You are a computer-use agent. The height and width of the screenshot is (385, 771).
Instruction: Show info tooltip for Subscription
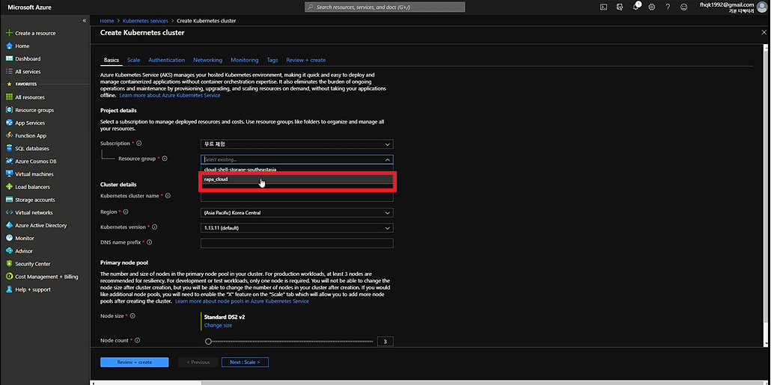[138, 144]
